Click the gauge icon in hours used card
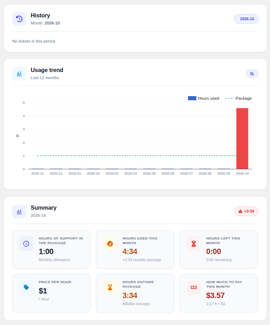 tap(110, 243)
